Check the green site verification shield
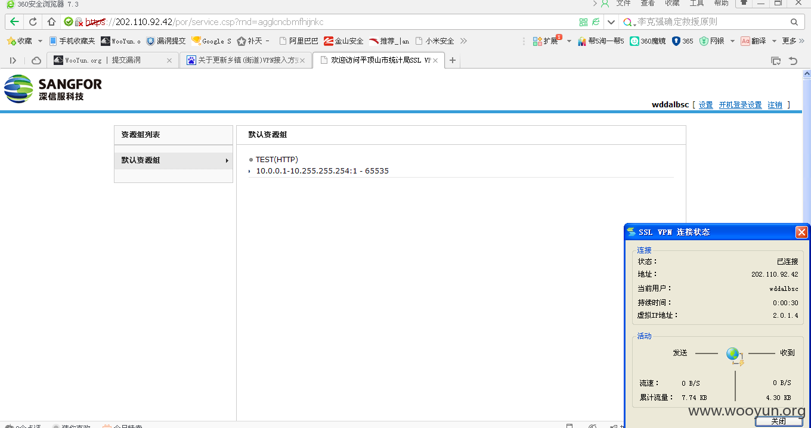811x428 pixels. [68, 22]
